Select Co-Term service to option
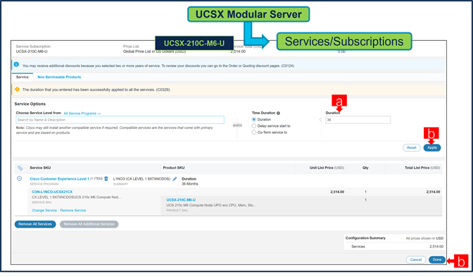The image size is (473, 277). coord(254,133)
